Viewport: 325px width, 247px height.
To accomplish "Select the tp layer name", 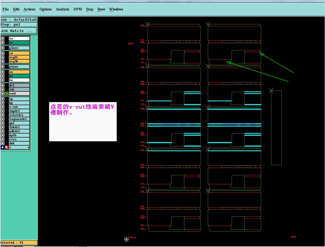I will (x=19, y=99).
